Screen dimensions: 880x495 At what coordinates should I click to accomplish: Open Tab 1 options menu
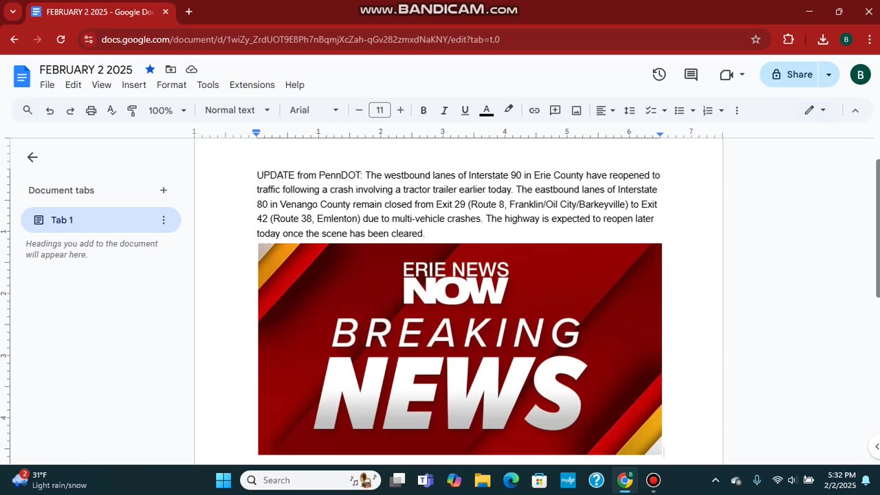pyautogui.click(x=164, y=220)
